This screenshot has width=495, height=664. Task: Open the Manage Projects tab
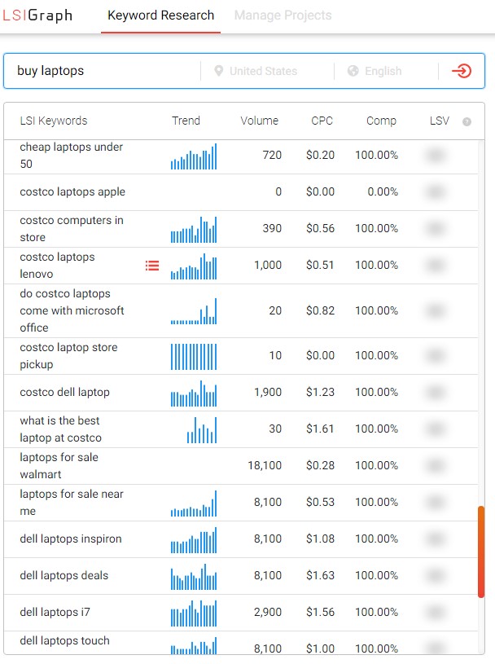tap(283, 15)
